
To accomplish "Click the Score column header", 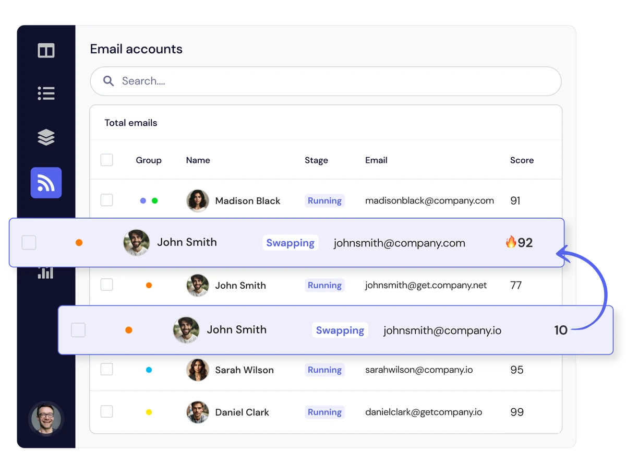I will (522, 160).
